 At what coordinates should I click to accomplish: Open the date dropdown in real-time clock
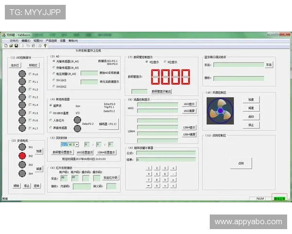tap(78, 144)
